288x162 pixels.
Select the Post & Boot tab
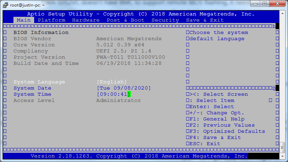pyautogui.click(x=126, y=20)
